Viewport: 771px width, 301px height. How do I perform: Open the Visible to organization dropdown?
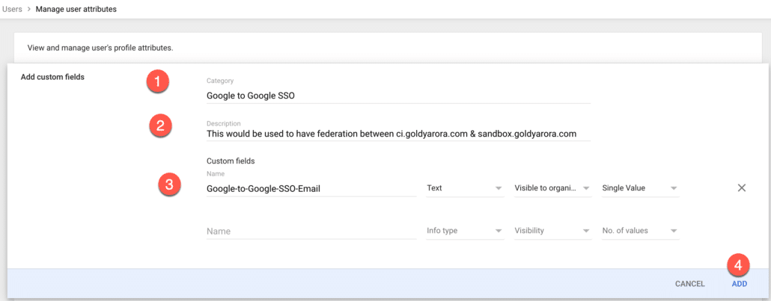pos(552,188)
